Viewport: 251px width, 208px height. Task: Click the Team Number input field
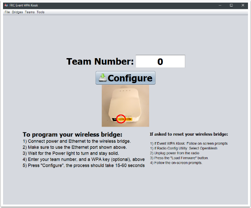(x=160, y=62)
